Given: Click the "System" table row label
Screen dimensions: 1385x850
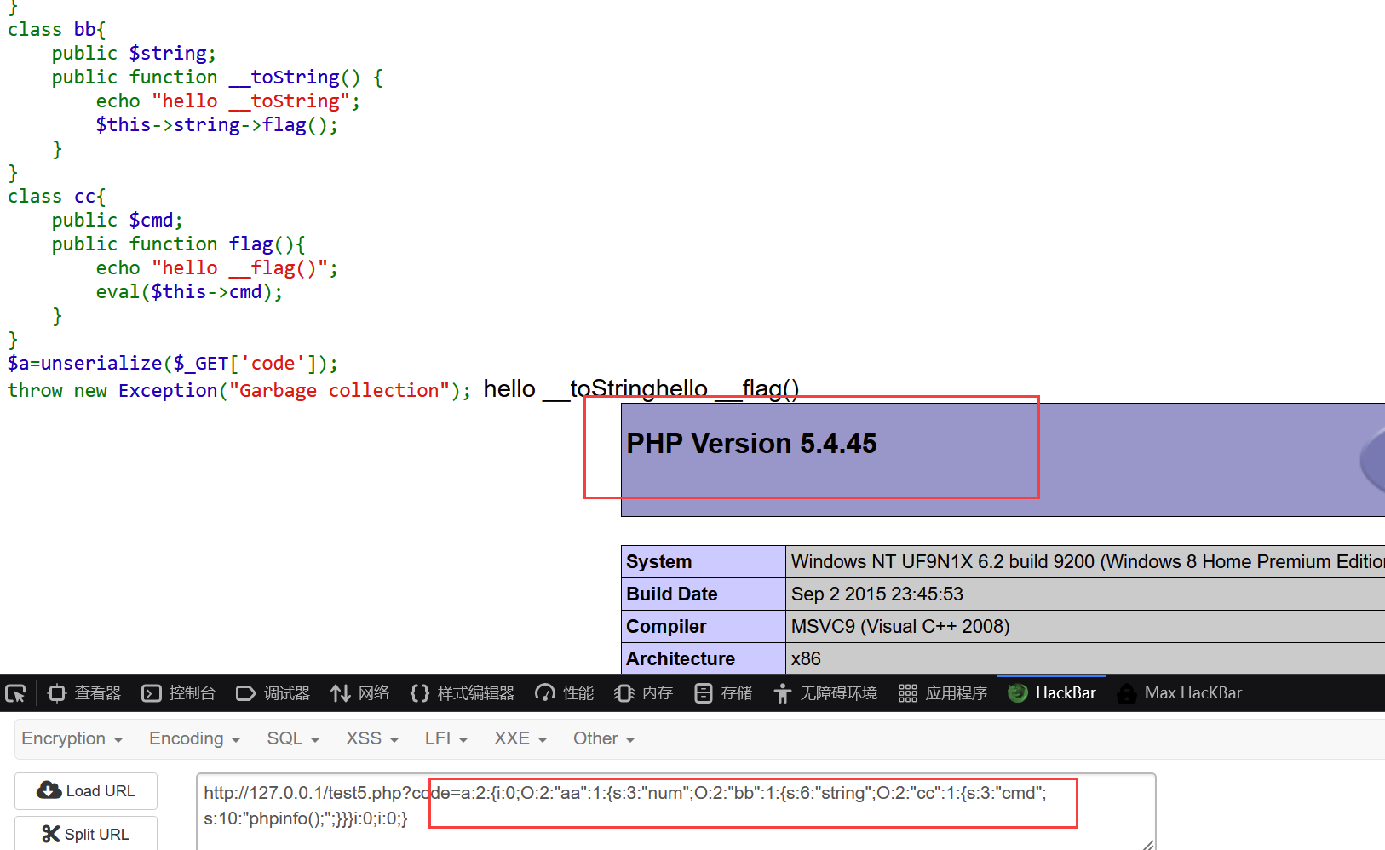Looking at the screenshot, I should (x=658, y=562).
